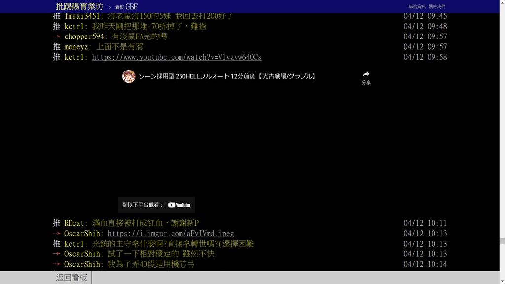Click the 分享 label under the share icon
Screen dimensions: 505x284
pos(366,83)
